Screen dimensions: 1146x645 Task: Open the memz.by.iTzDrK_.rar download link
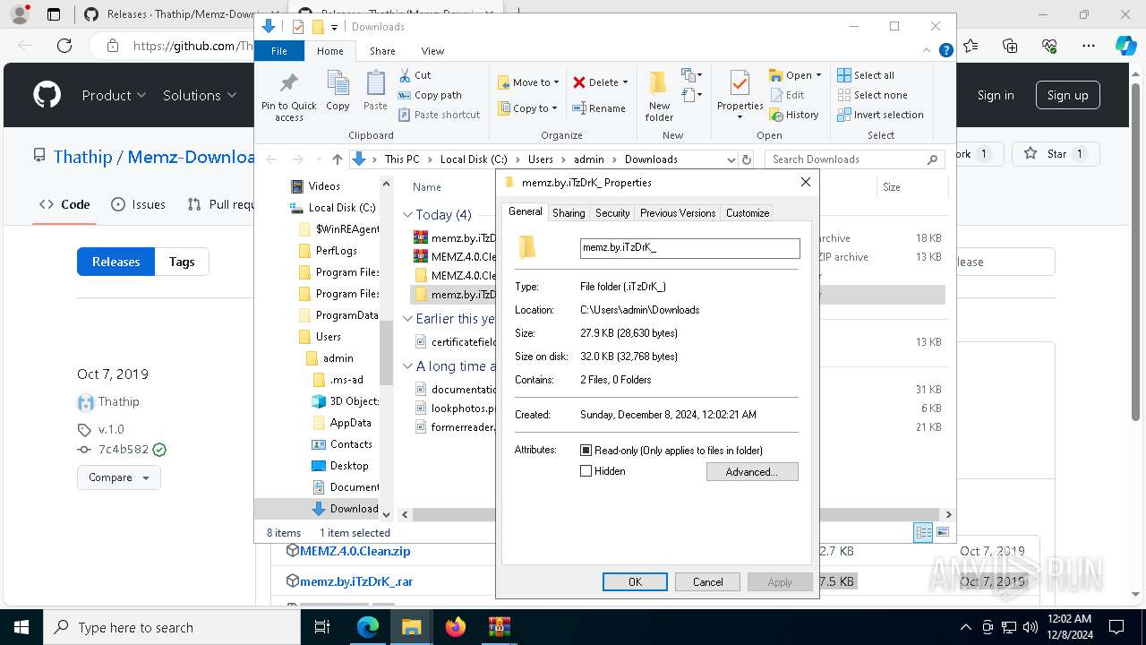tap(356, 581)
